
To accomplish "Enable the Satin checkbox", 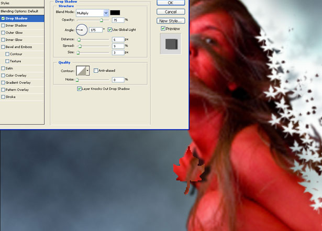I will pyautogui.click(x=3, y=68).
